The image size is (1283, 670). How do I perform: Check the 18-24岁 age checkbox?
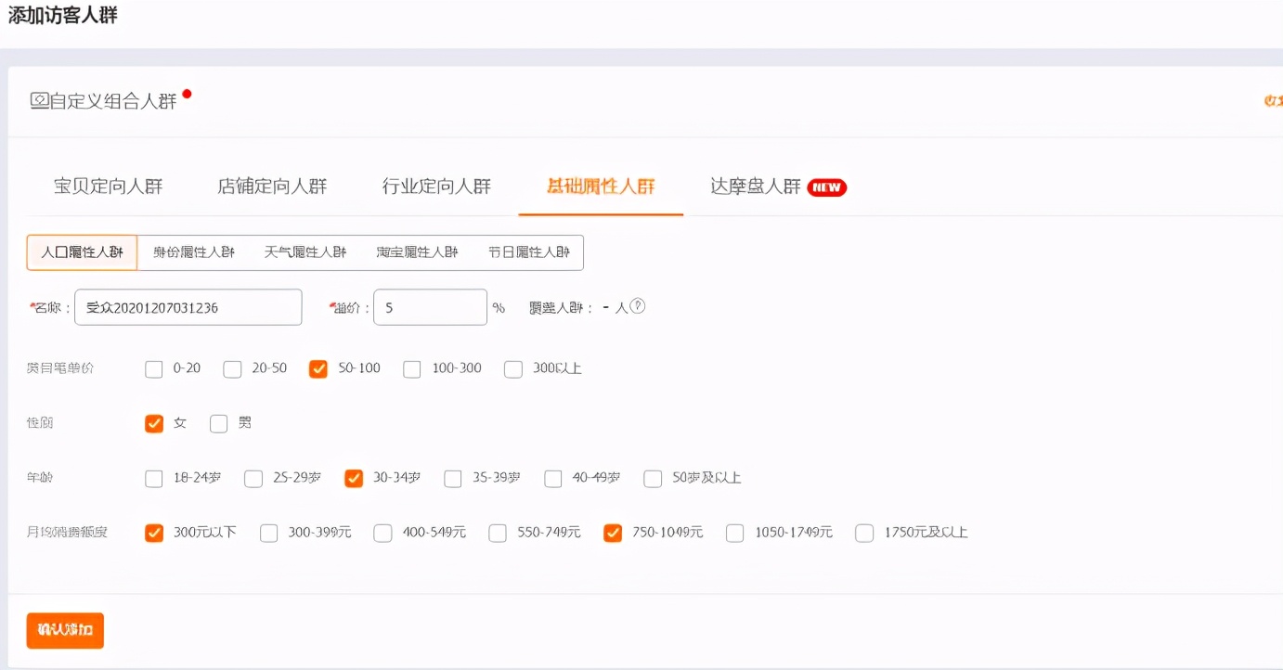coord(153,478)
